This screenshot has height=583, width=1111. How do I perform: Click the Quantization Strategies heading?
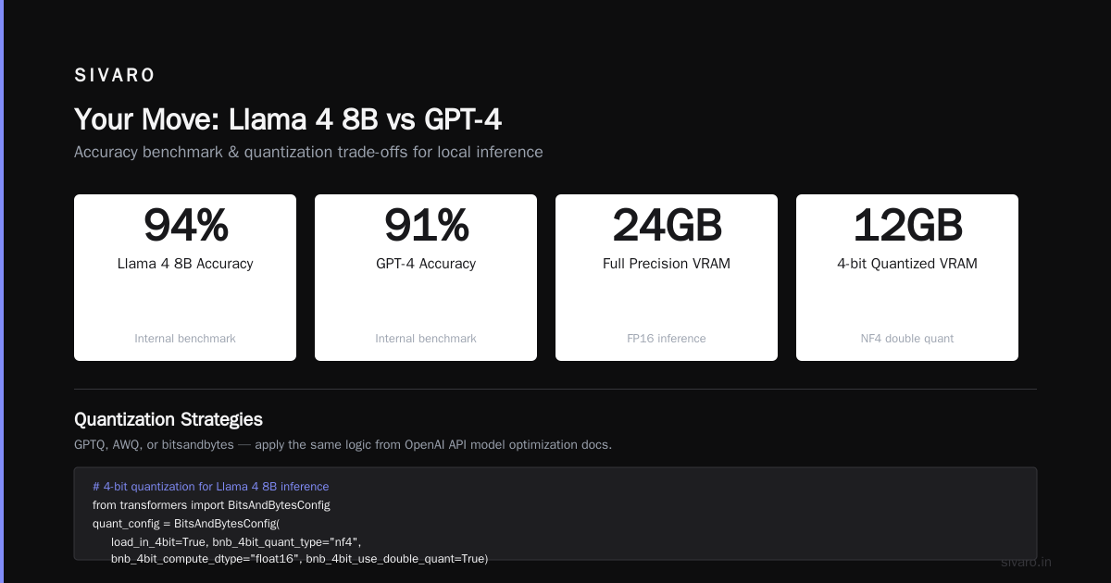(x=169, y=419)
